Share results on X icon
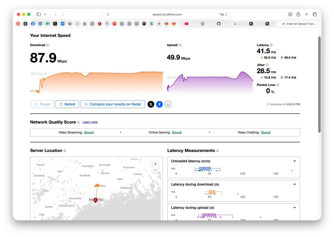 151,104
